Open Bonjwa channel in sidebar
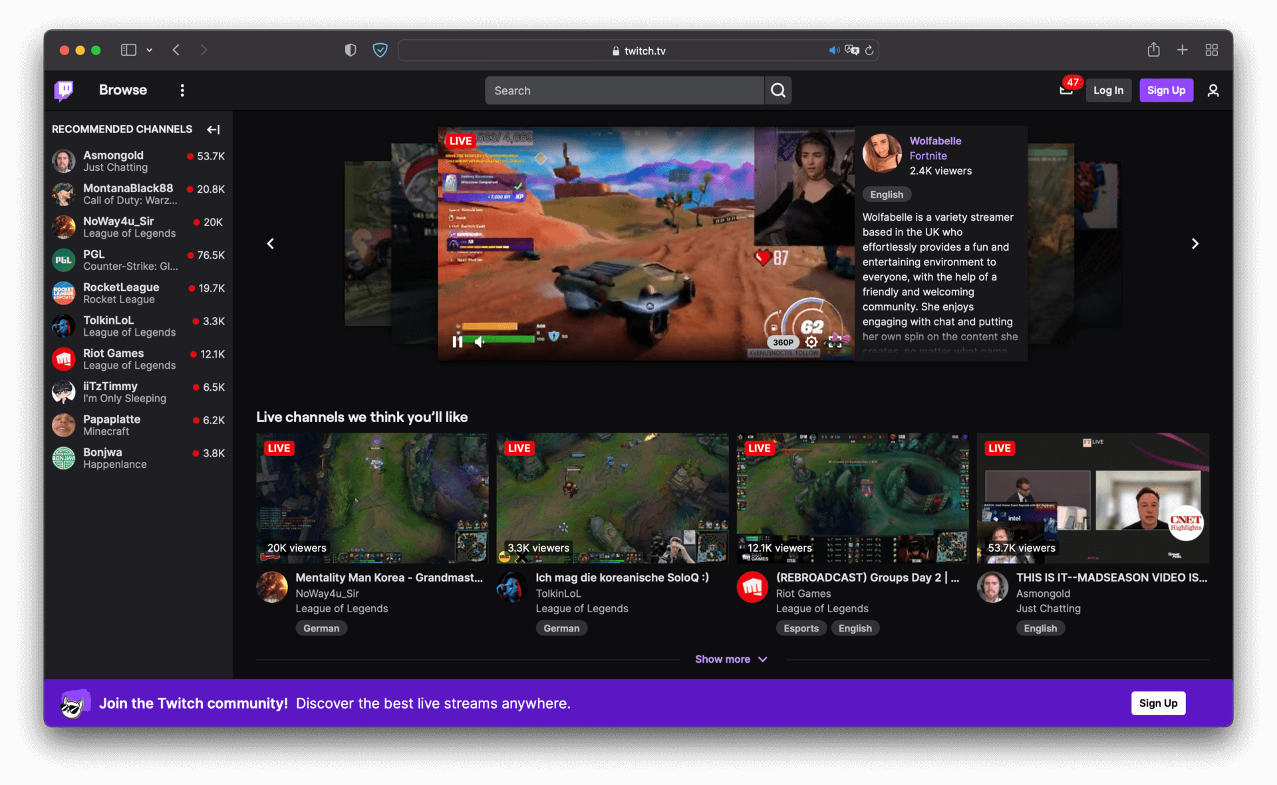The width and height of the screenshot is (1277, 785). [139, 458]
